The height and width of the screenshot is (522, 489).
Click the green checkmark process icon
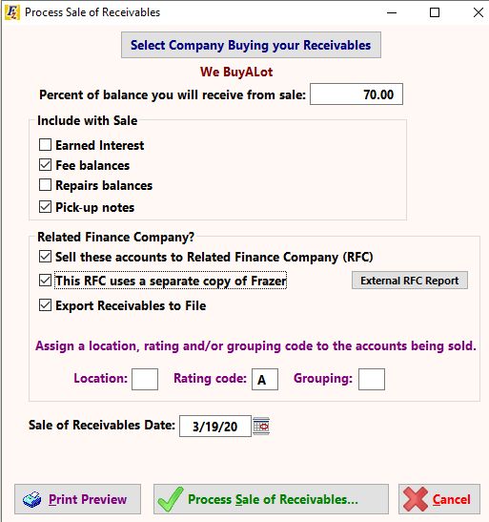(x=171, y=499)
